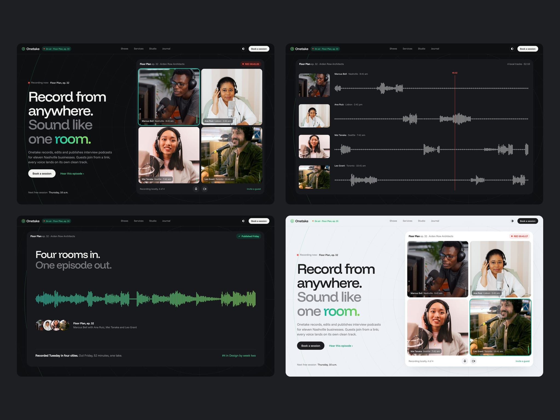Click the '4 local tracks · 52:10' label
Viewport: 560px width, 420px height.
(x=518, y=64)
